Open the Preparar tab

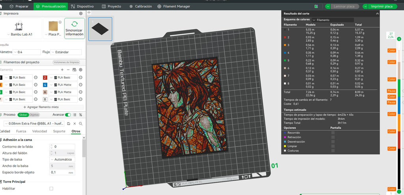pos(19,6)
